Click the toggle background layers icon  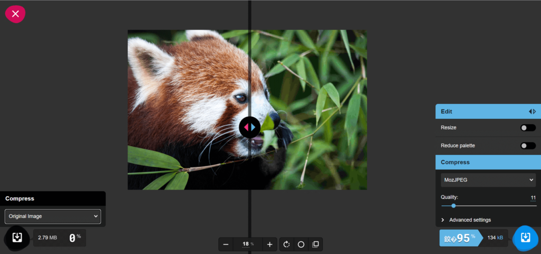point(315,244)
